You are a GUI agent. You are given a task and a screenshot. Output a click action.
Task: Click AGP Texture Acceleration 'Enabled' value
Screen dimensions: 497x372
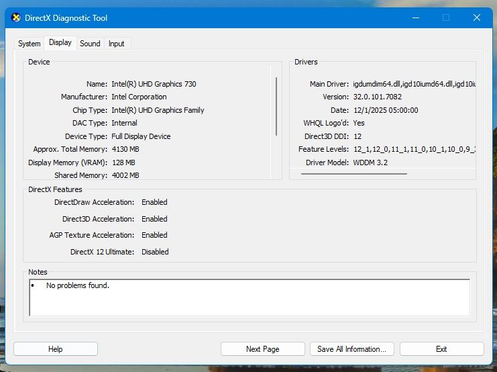click(154, 235)
